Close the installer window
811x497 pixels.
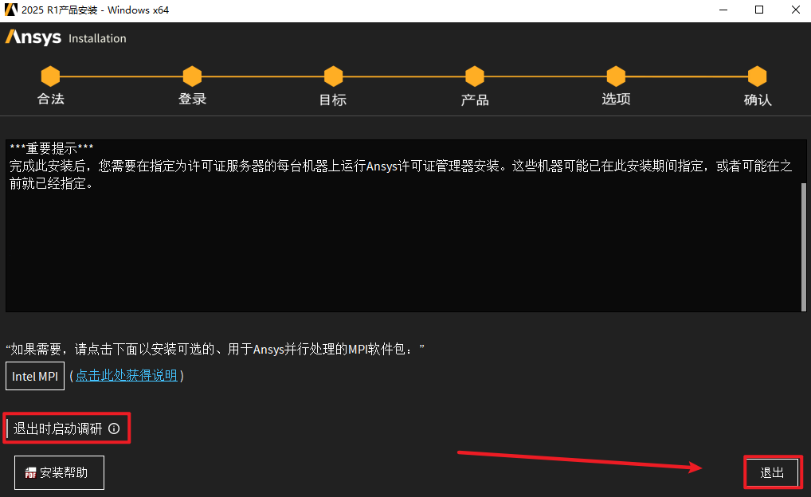(x=796, y=10)
